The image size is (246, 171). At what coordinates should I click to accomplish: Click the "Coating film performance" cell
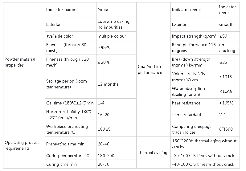pyautogui.click(x=150, y=70)
